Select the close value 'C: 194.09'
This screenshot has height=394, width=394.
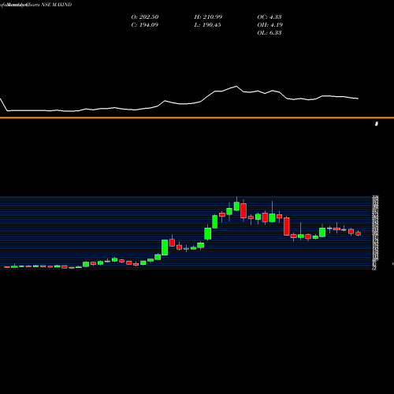coord(144,25)
